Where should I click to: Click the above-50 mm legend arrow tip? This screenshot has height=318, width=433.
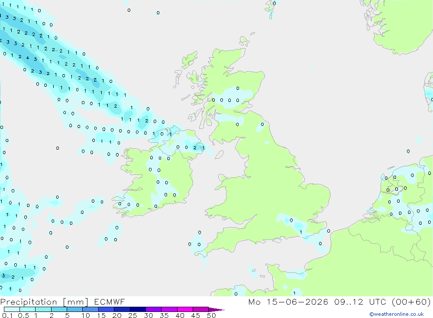coord(216,310)
